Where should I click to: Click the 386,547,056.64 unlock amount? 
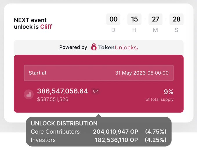click(x=62, y=91)
